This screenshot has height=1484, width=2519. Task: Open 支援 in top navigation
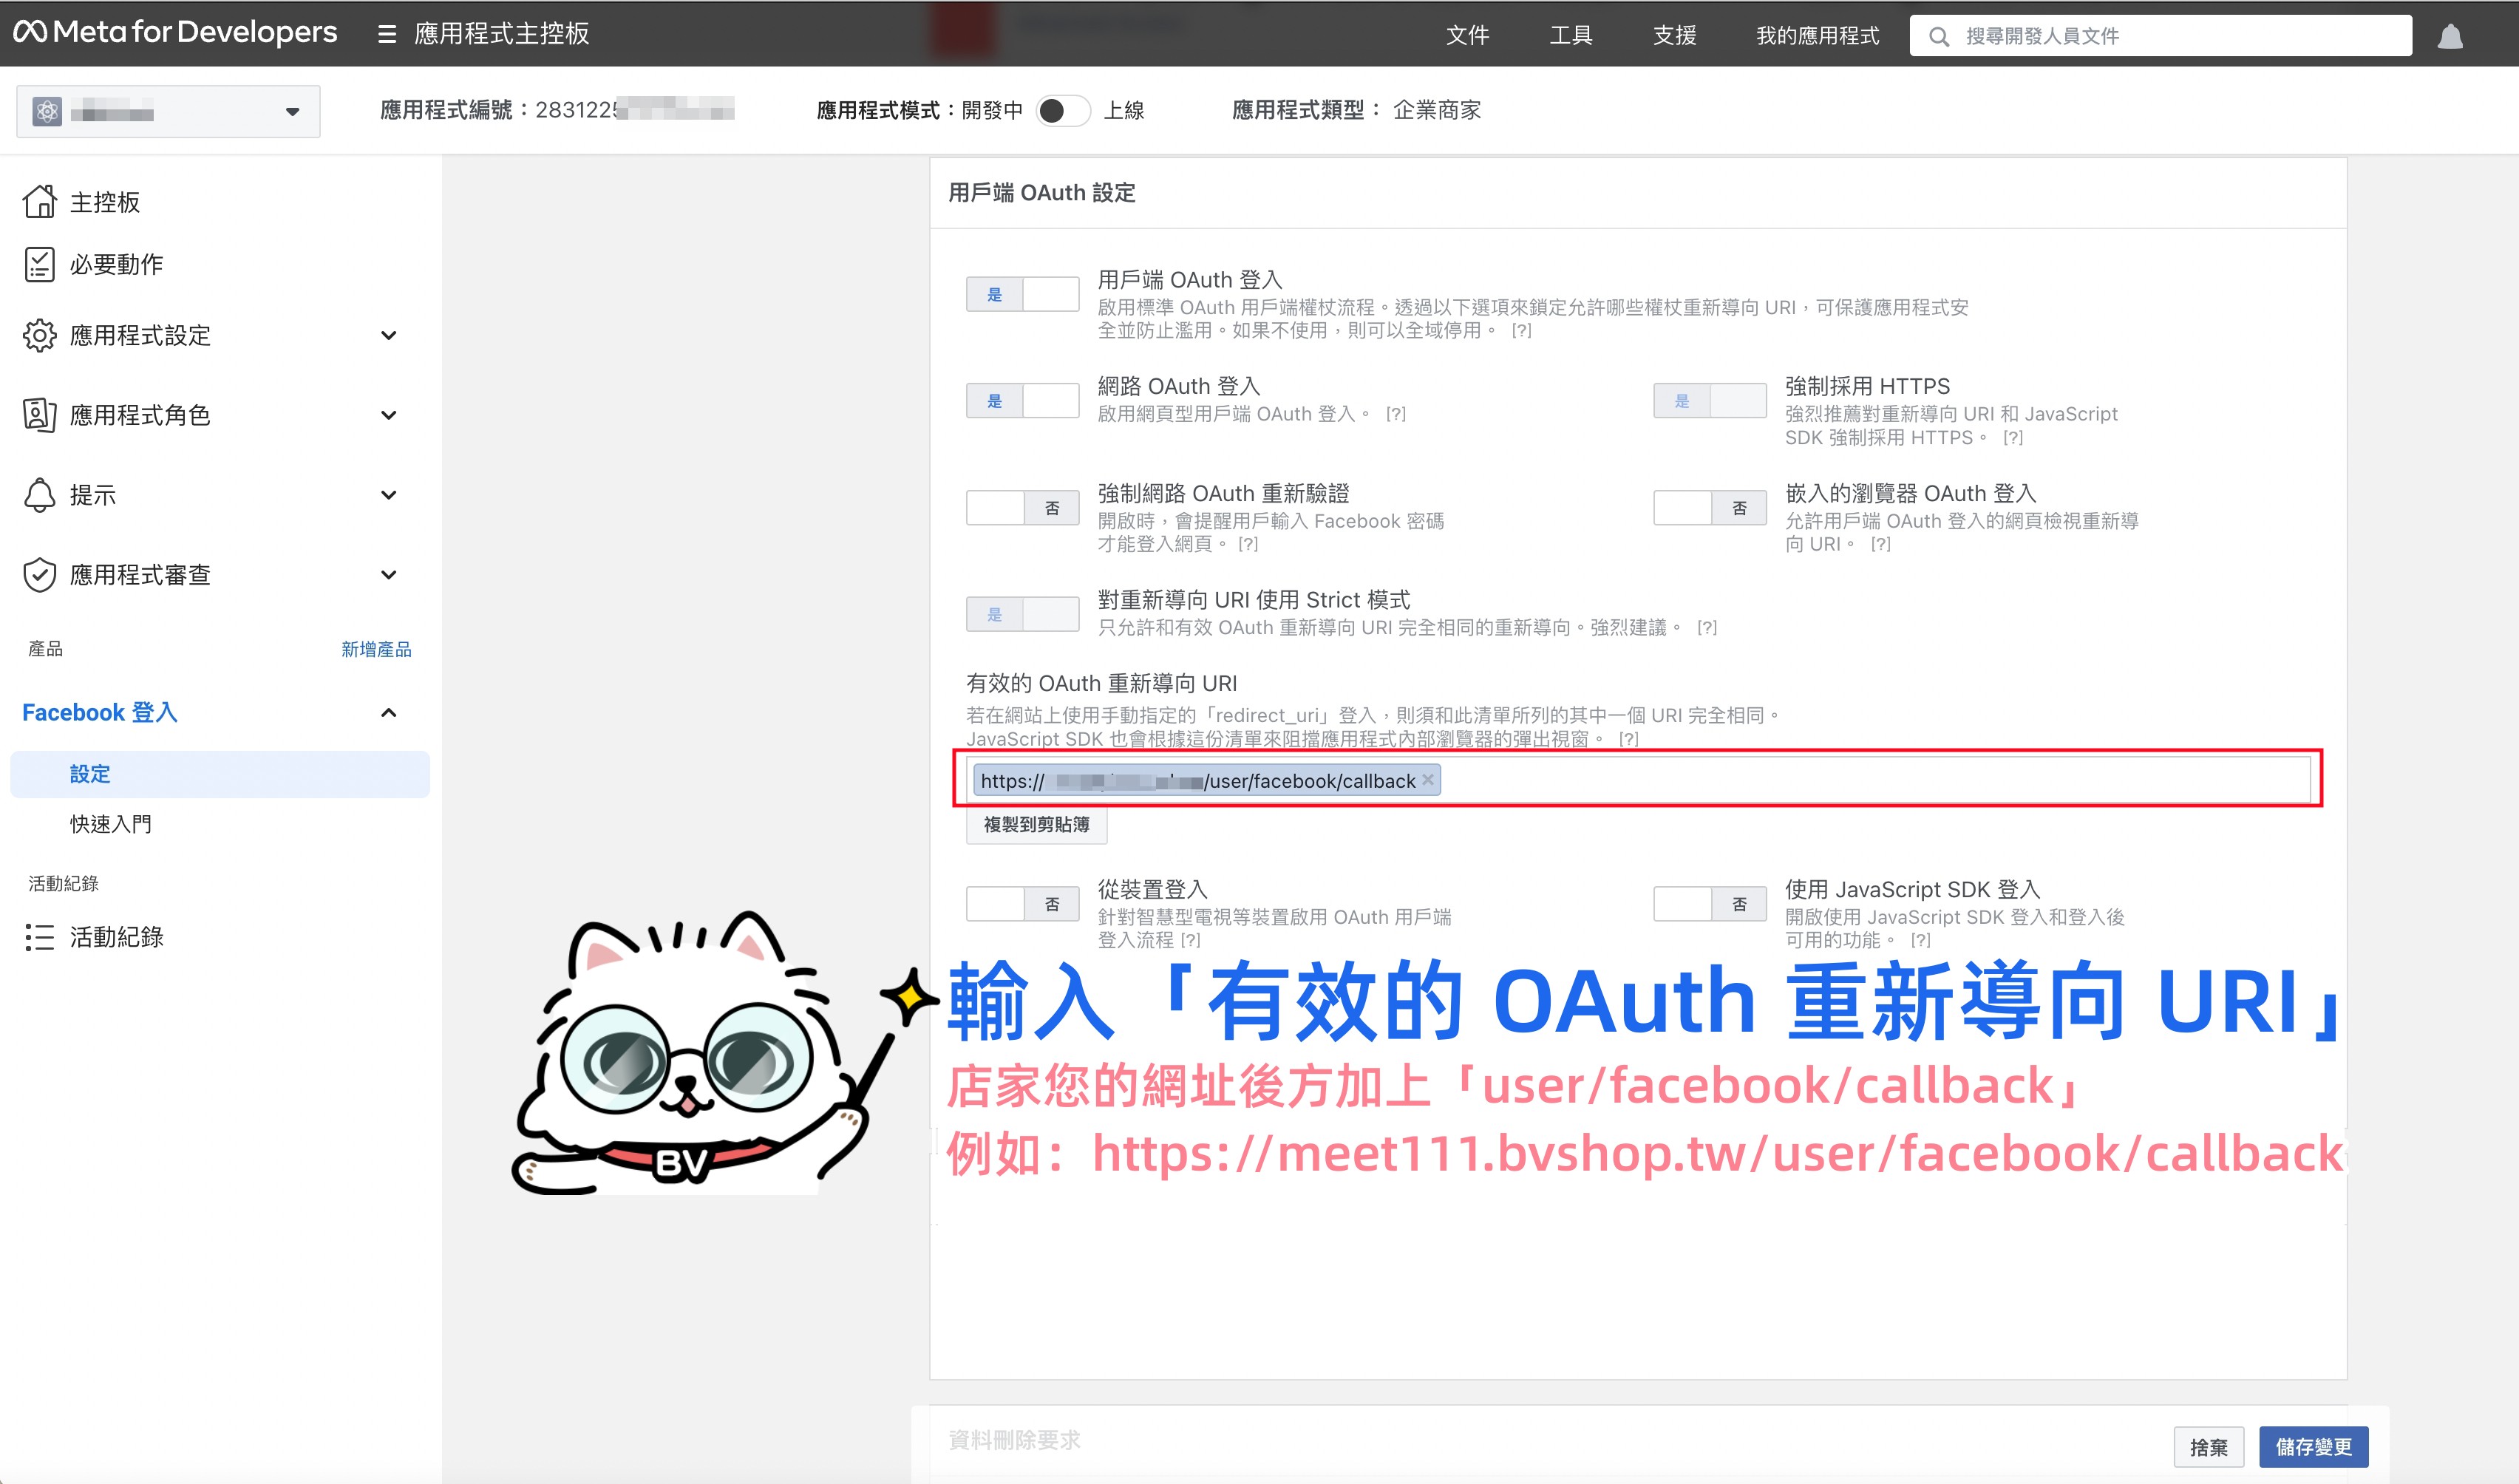pyautogui.click(x=1675, y=36)
